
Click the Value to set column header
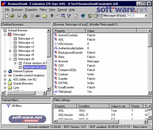(x=119, y=106)
